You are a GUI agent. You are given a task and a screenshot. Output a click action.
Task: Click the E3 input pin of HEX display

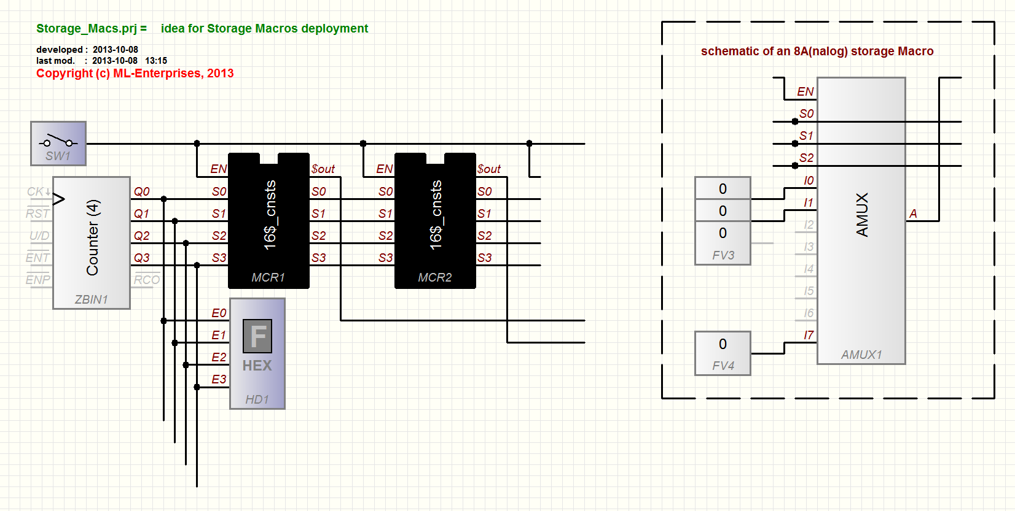click(219, 380)
